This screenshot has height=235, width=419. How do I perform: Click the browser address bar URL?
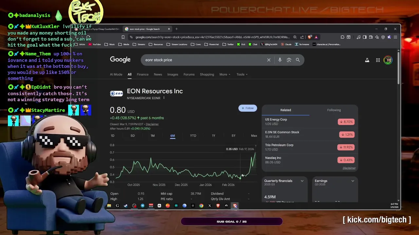click(x=212, y=37)
